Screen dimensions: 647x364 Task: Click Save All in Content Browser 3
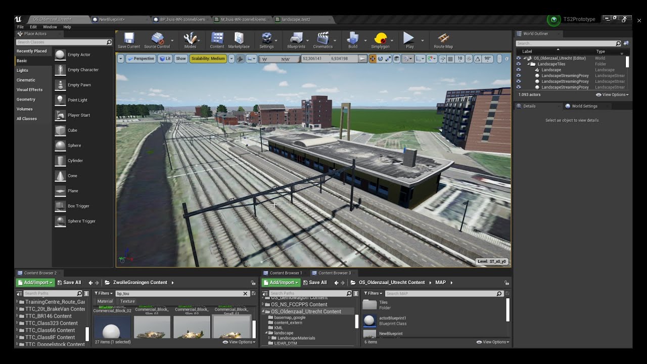(x=314, y=283)
